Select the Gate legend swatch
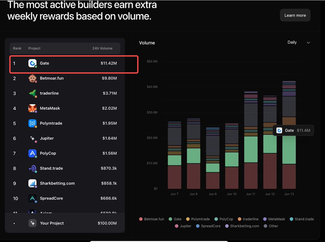The image size is (325, 242). coord(170,219)
